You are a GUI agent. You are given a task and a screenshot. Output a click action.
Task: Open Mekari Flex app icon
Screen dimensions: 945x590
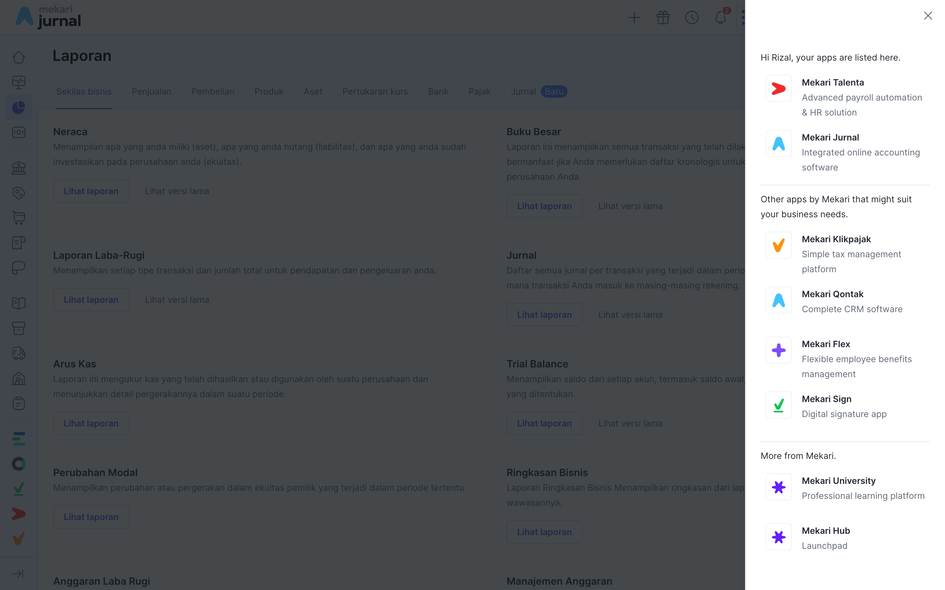click(778, 350)
